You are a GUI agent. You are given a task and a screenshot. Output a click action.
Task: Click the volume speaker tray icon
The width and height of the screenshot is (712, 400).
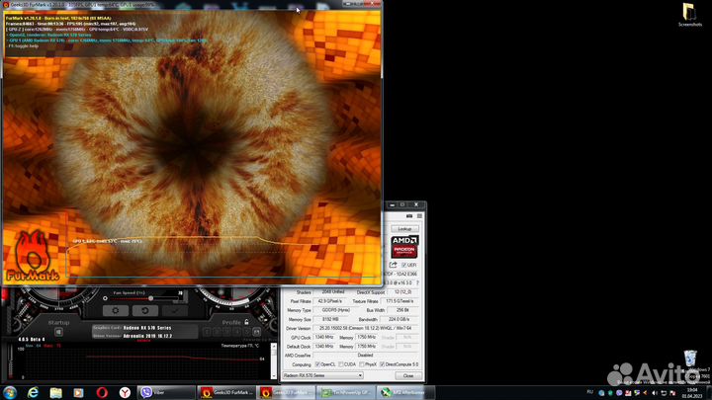pyautogui.click(x=655, y=393)
